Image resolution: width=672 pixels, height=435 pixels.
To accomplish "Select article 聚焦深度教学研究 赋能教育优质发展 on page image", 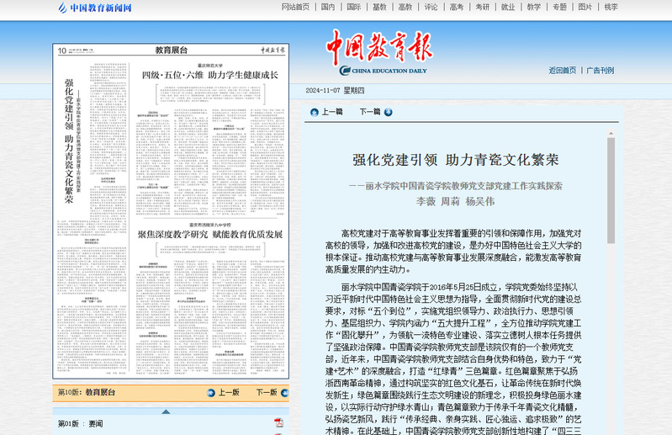I will [x=210, y=235].
